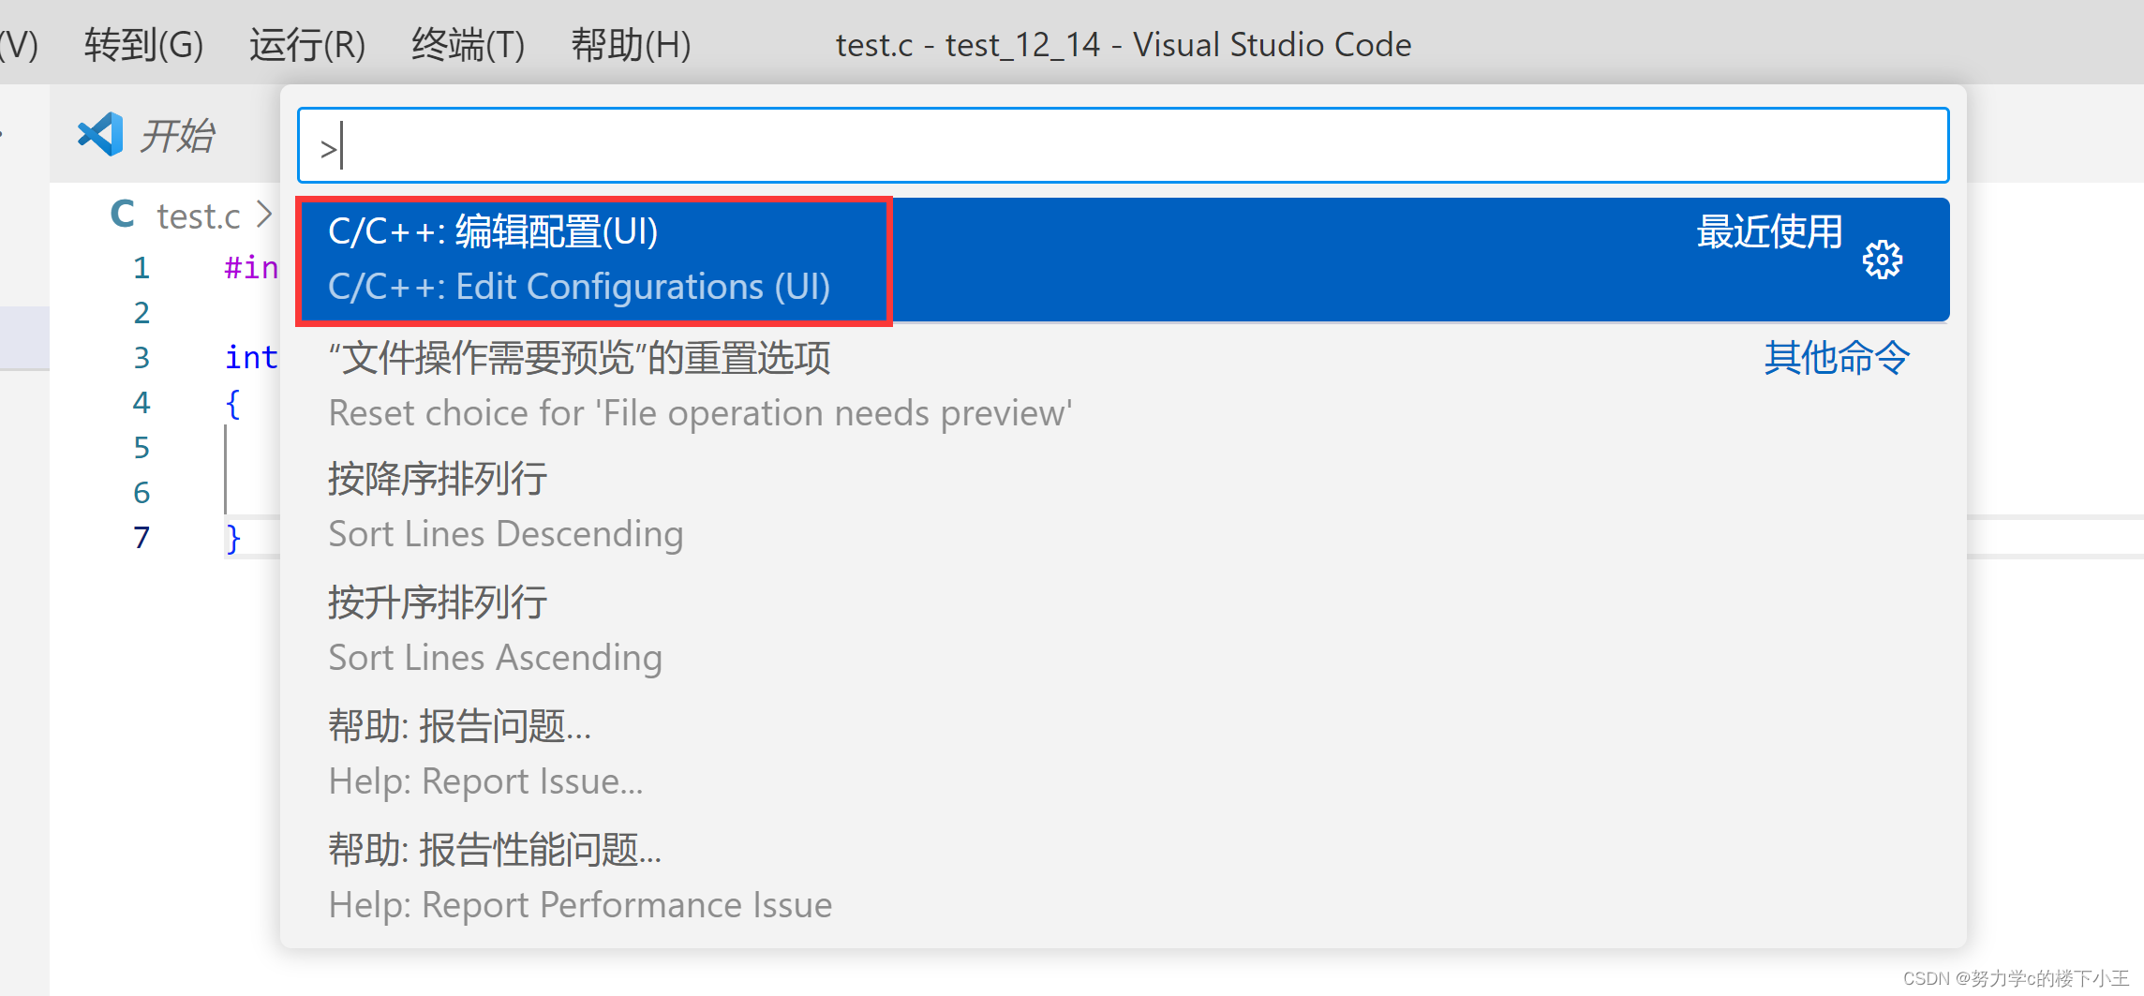Click the 最近使用 recently used label
Image resolution: width=2144 pixels, height=996 pixels.
[x=1769, y=233]
